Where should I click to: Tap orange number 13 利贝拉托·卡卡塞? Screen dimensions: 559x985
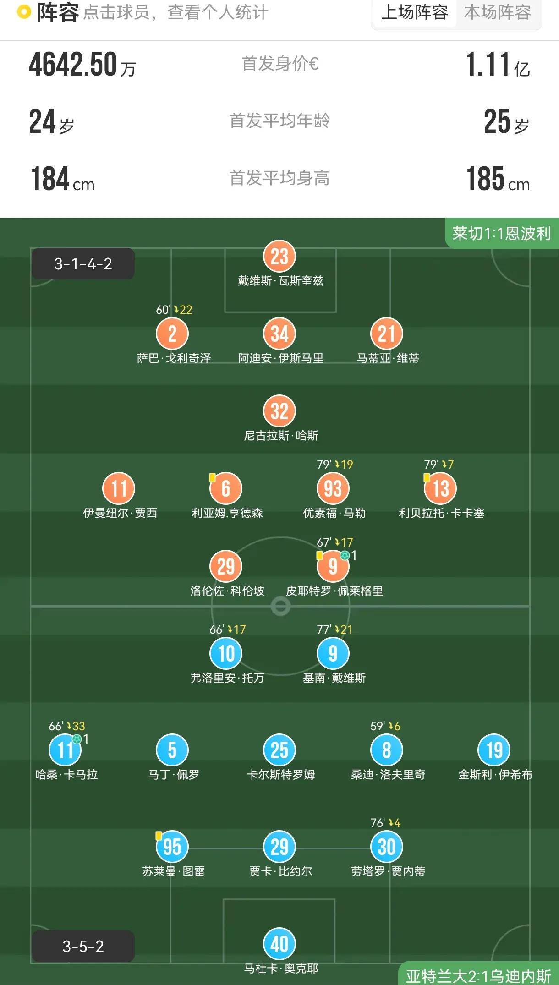440,488
